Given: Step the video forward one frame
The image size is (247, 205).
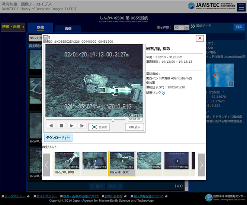Looking at the screenshot, I should (82, 126).
